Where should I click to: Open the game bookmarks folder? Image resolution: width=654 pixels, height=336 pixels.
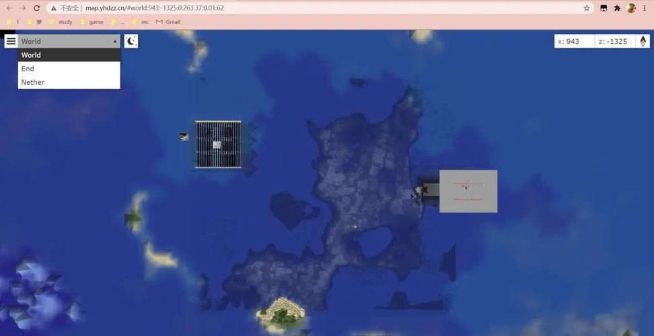[x=92, y=22]
